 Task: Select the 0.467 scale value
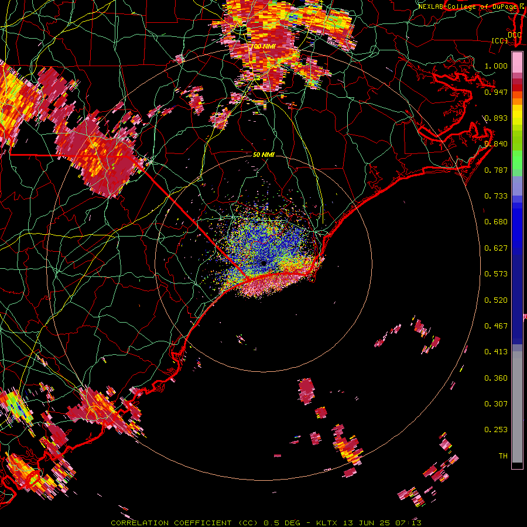[x=496, y=326]
